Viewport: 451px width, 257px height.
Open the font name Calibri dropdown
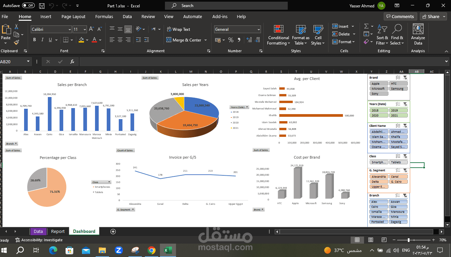(x=70, y=29)
